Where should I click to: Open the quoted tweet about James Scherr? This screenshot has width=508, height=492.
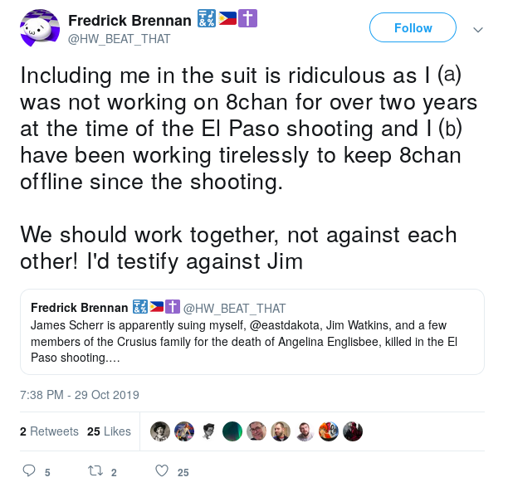coord(252,332)
